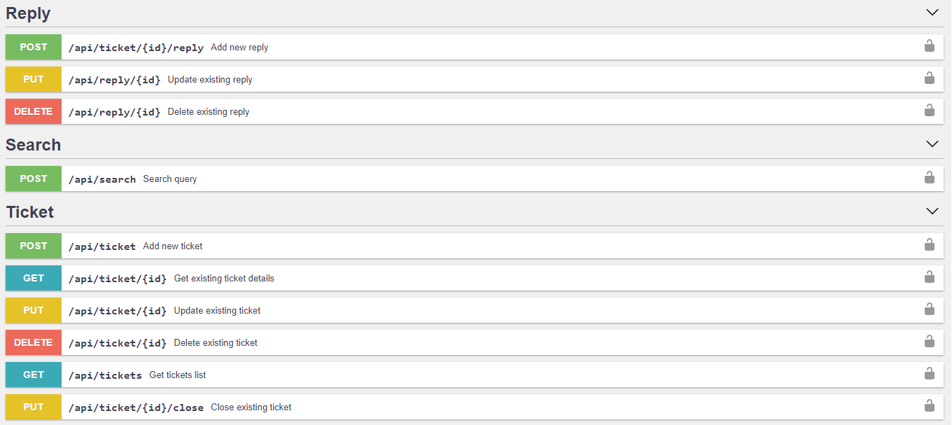
Task: Click the Reply section heading
Action: 28,13
